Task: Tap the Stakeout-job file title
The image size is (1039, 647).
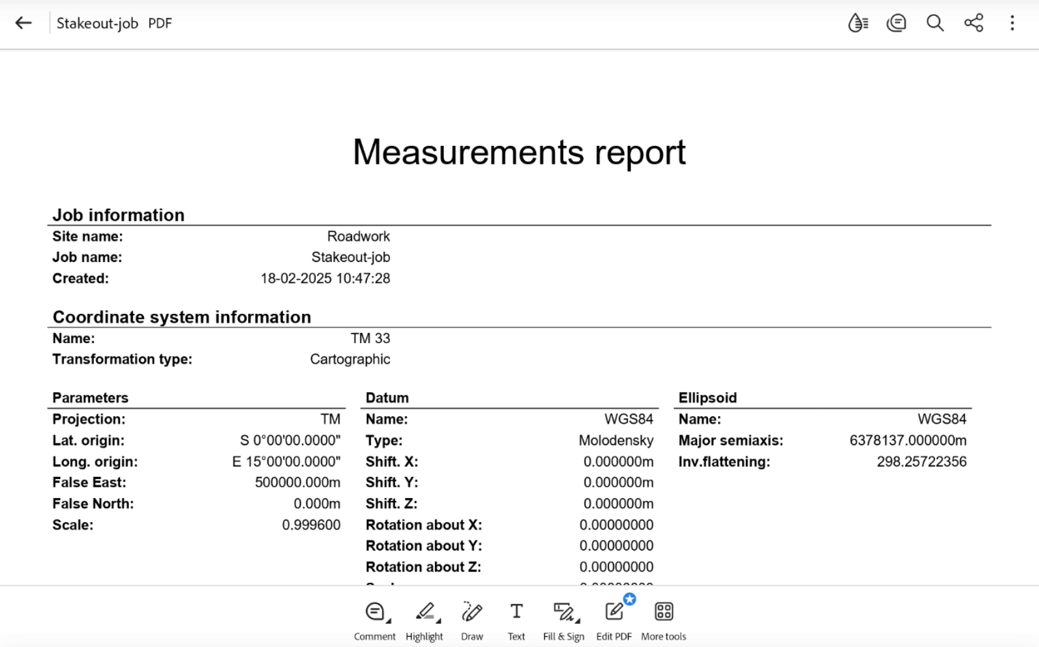Action: [98, 23]
